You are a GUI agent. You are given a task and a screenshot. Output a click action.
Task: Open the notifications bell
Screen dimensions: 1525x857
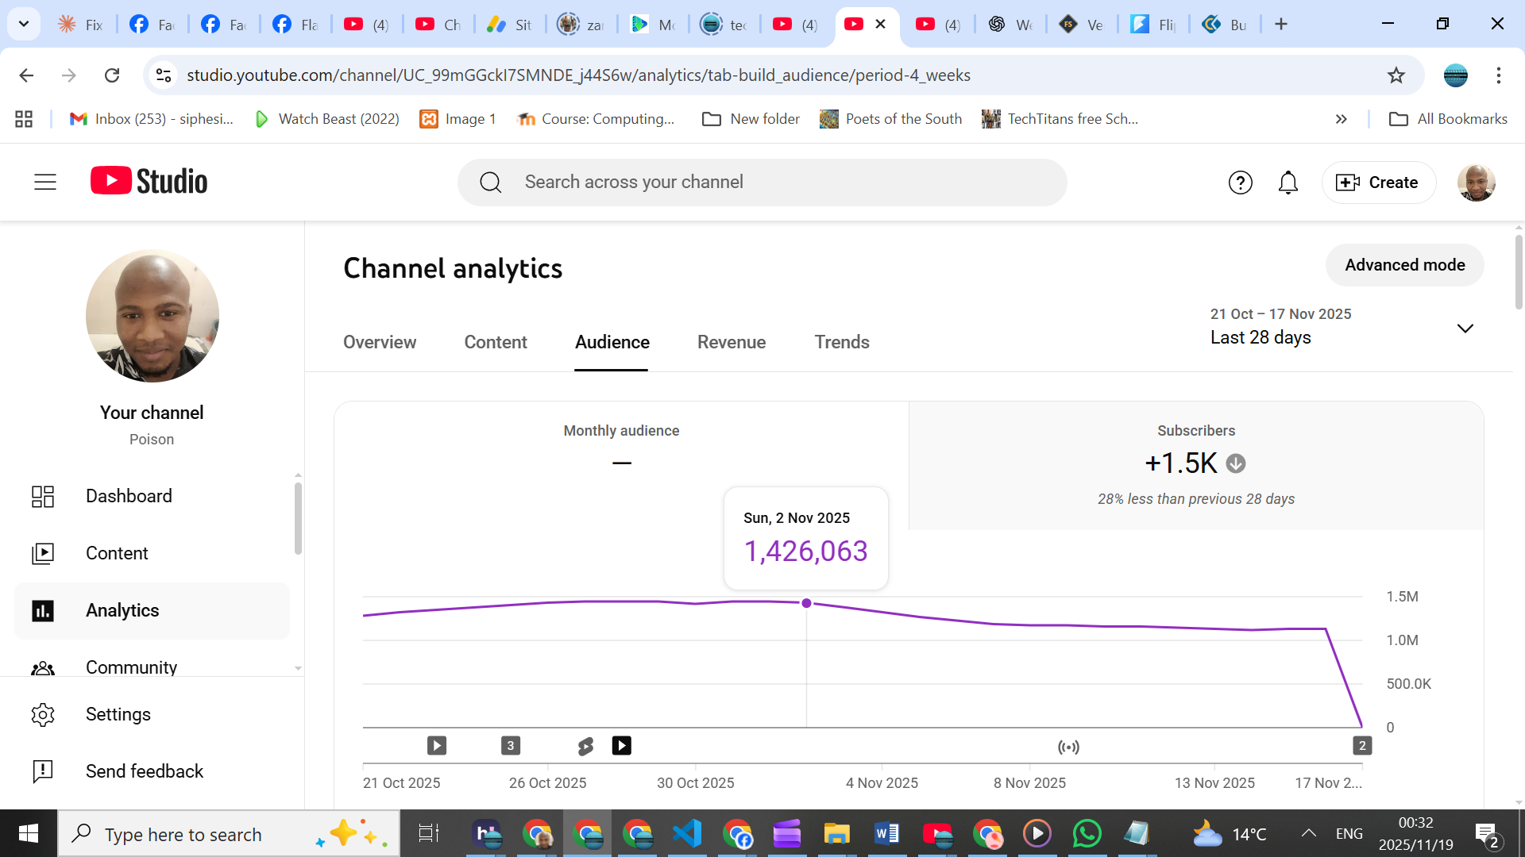coord(1288,183)
